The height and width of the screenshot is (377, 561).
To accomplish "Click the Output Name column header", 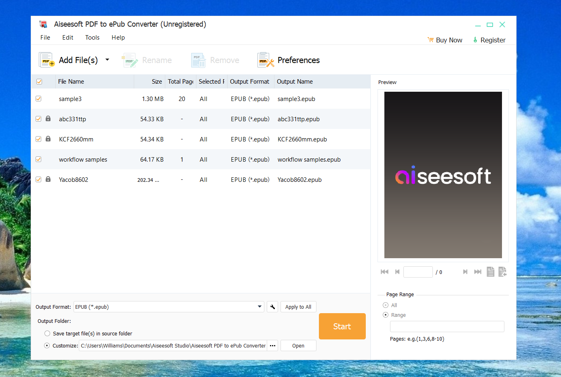I will point(322,82).
